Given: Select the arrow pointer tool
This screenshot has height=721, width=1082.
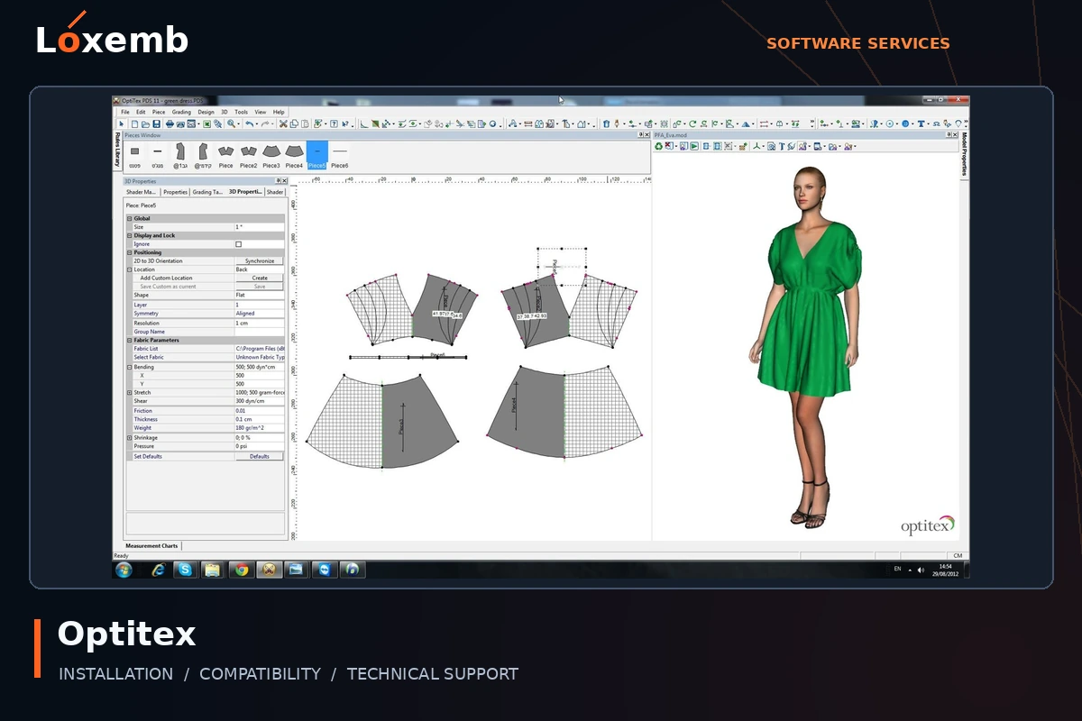Looking at the screenshot, I should click(121, 123).
